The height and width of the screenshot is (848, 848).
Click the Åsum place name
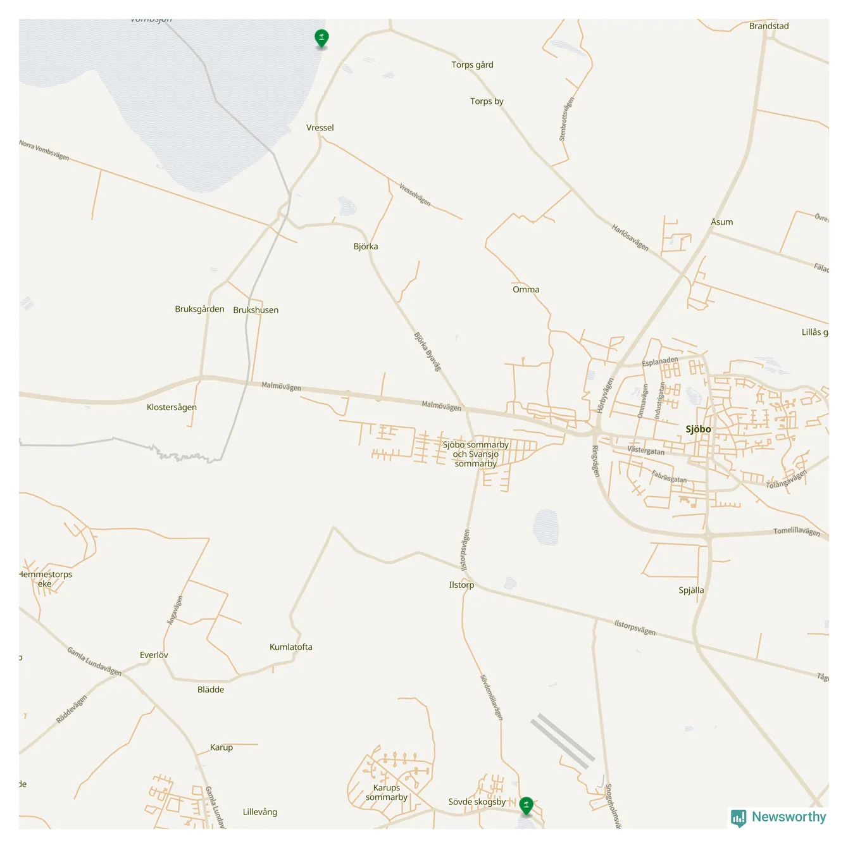721,222
